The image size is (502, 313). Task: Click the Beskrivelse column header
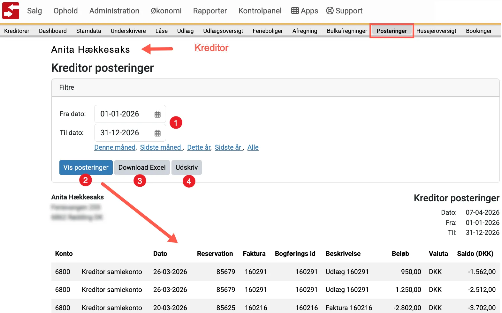click(343, 254)
